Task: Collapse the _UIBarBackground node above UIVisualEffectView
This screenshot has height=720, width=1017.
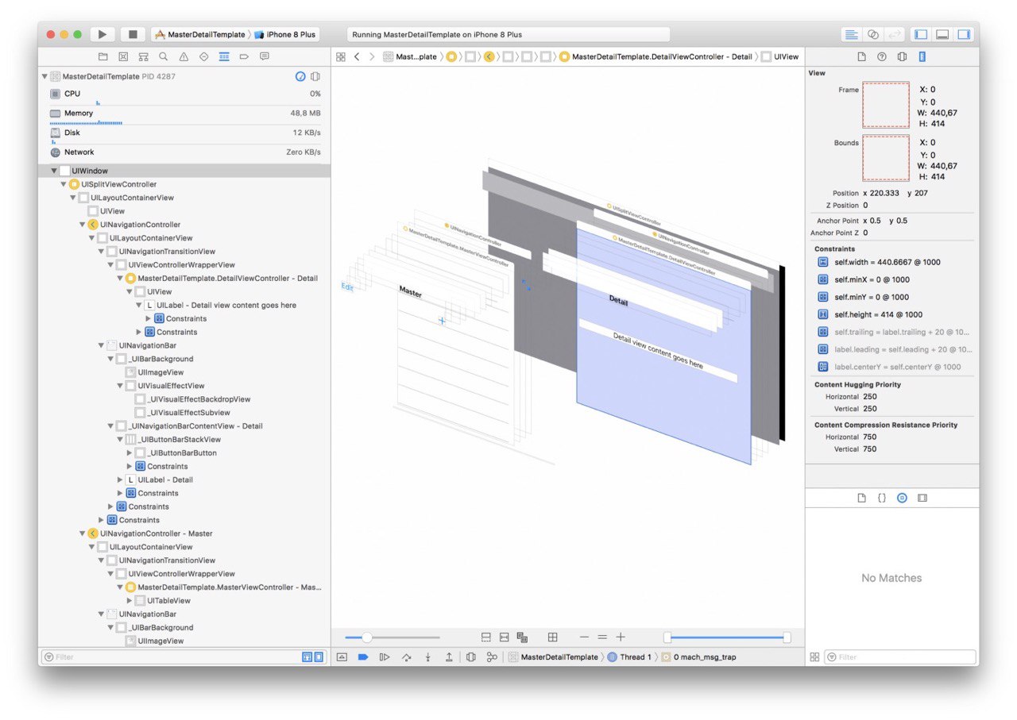Action: [111, 359]
